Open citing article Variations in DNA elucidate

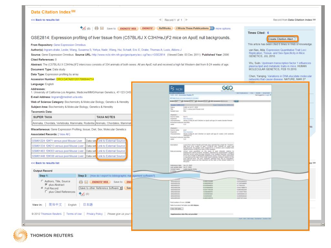[280, 77]
